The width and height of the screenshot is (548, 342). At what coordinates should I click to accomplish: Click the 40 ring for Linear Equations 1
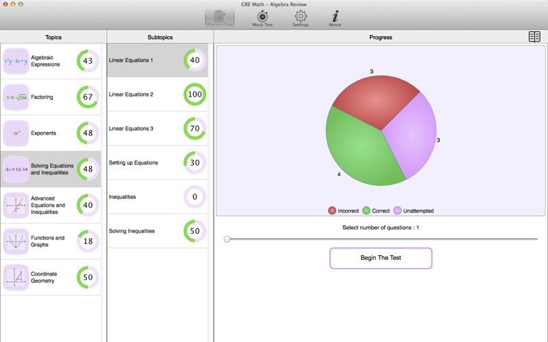195,60
